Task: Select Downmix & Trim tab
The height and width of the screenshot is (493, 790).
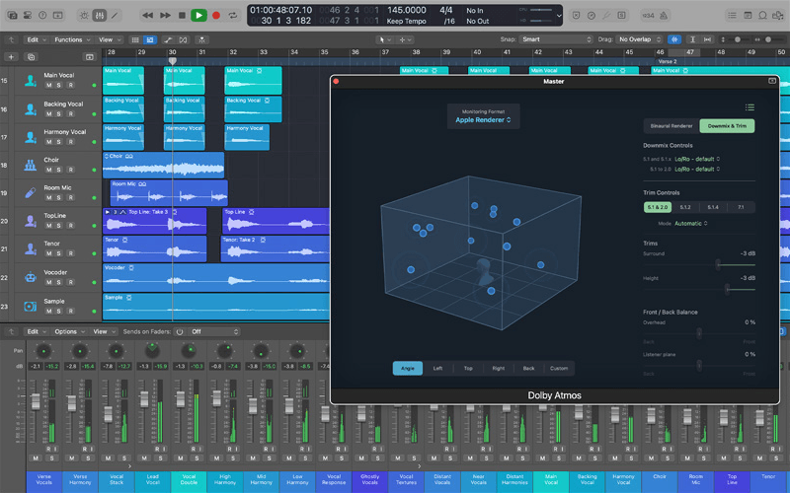Action: [x=727, y=126]
